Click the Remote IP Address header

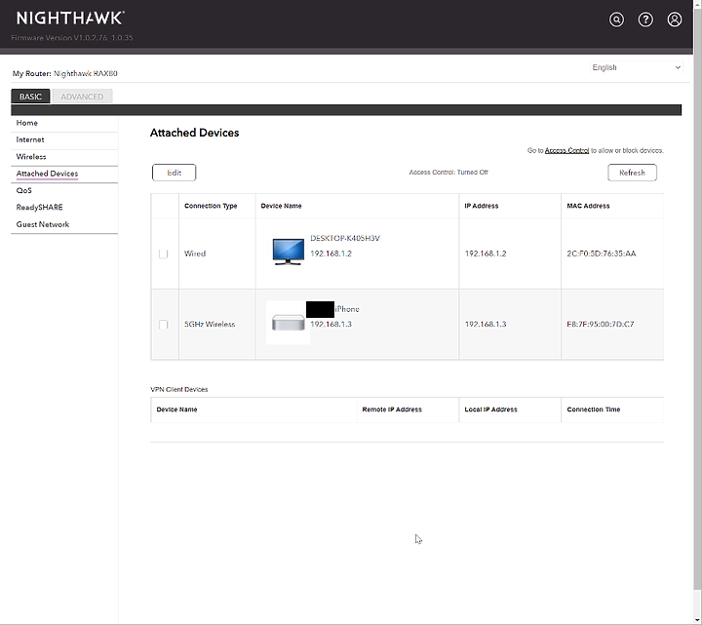point(392,410)
